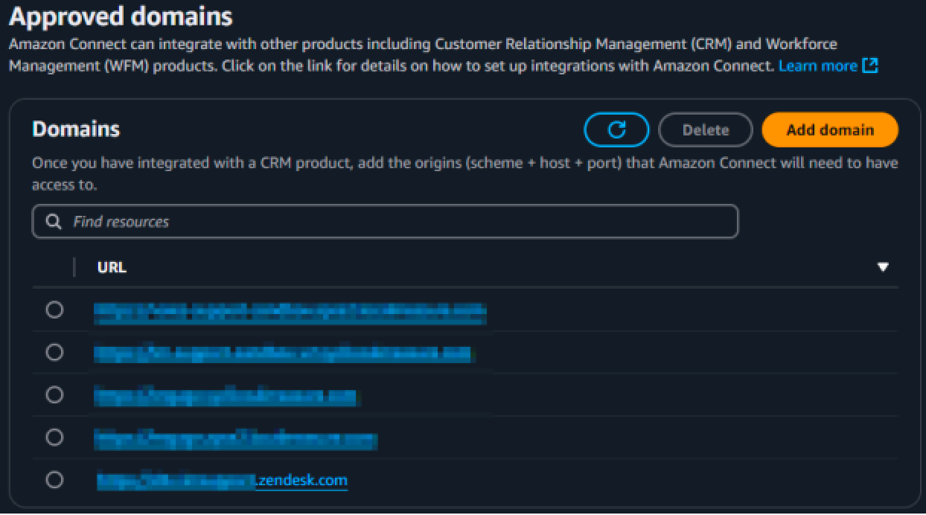Click the magnifier icon in the search box
The image size is (926, 515).
pyautogui.click(x=54, y=222)
